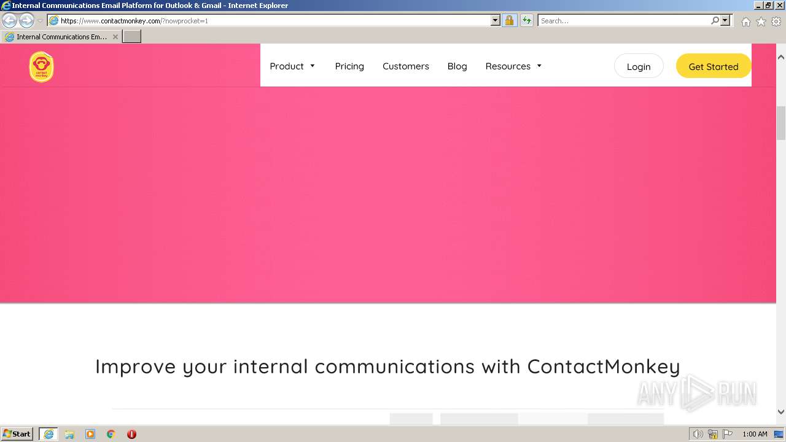Open File Explorer taskbar icon
The image size is (786, 442).
(x=69, y=434)
